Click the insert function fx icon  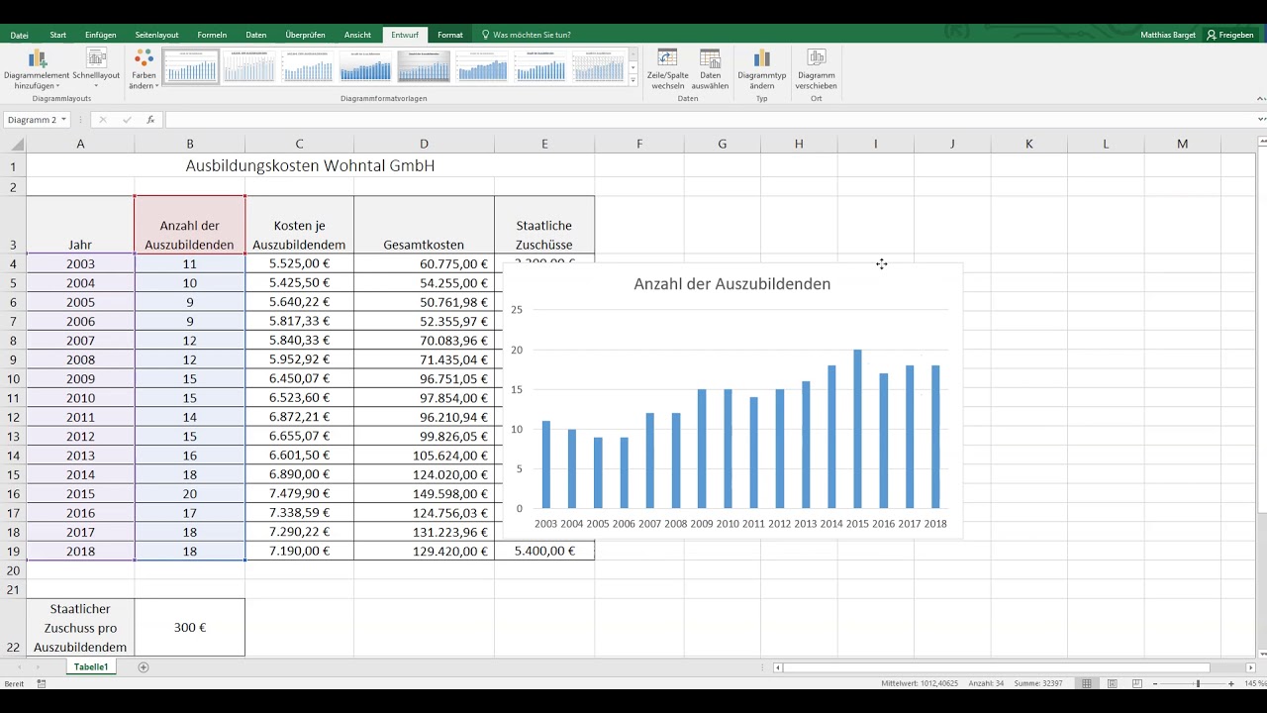[150, 120]
